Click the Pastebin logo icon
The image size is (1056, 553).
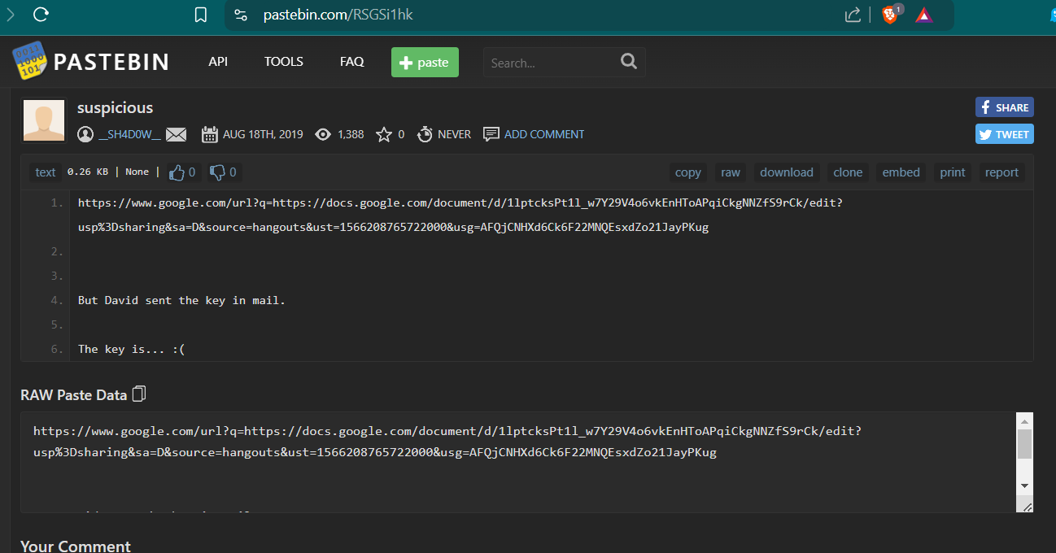[29, 62]
